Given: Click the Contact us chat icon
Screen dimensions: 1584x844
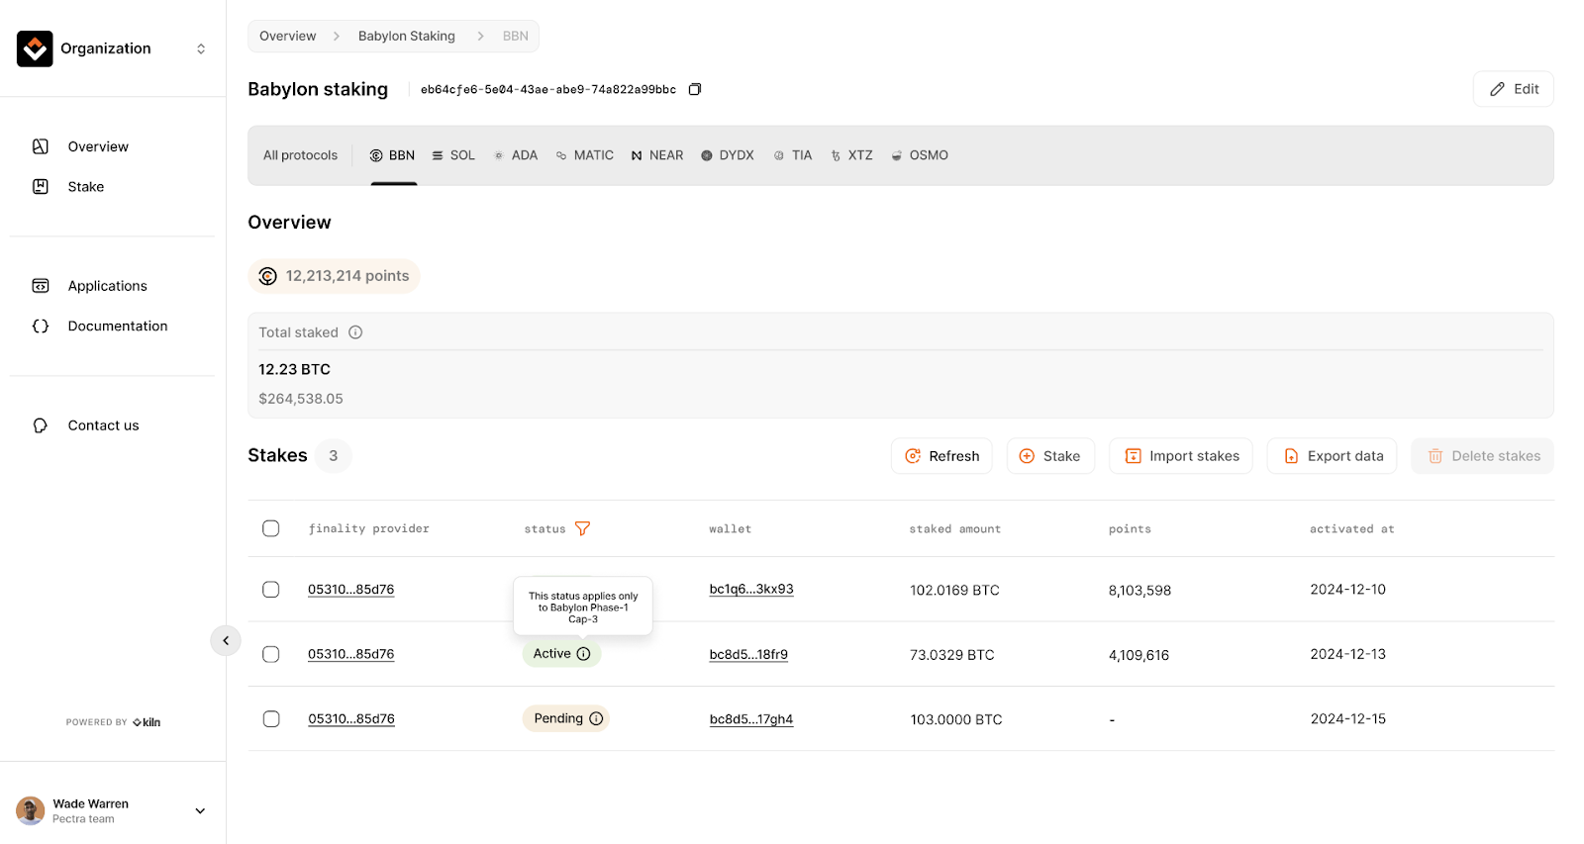Looking at the screenshot, I should coord(41,425).
